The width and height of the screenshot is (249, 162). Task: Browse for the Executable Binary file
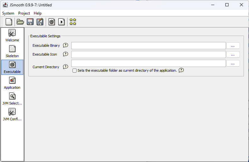click(x=233, y=46)
